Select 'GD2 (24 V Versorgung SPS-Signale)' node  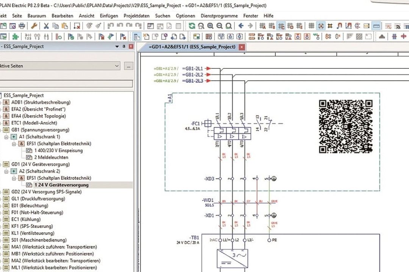click(x=47, y=192)
